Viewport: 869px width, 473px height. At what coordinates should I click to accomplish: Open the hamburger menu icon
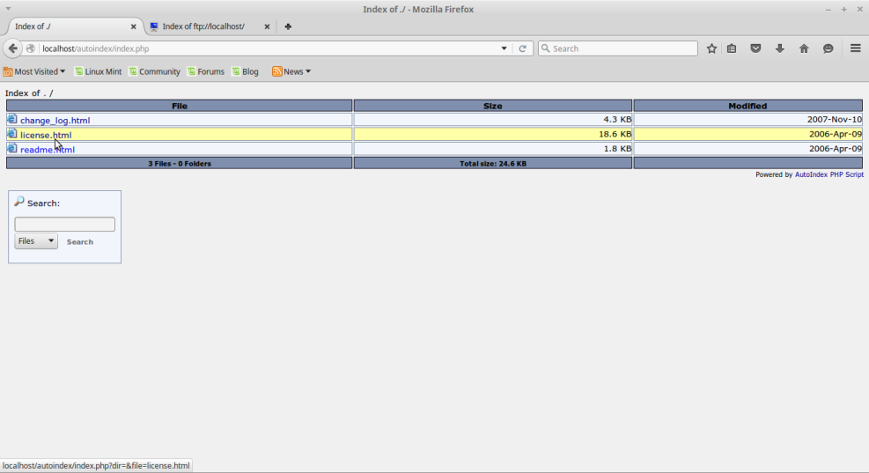pos(855,48)
